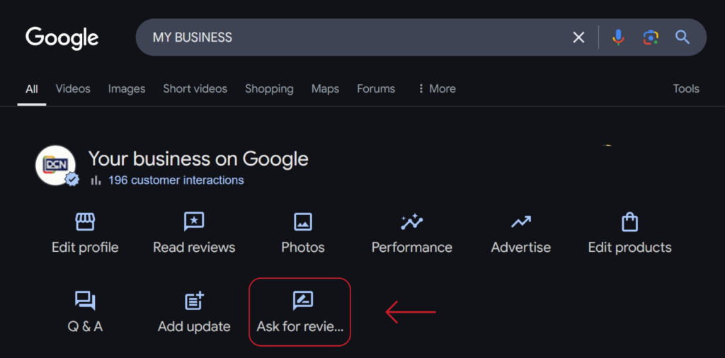
Task: Expand the More search filters menu
Action: (x=436, y=88)
